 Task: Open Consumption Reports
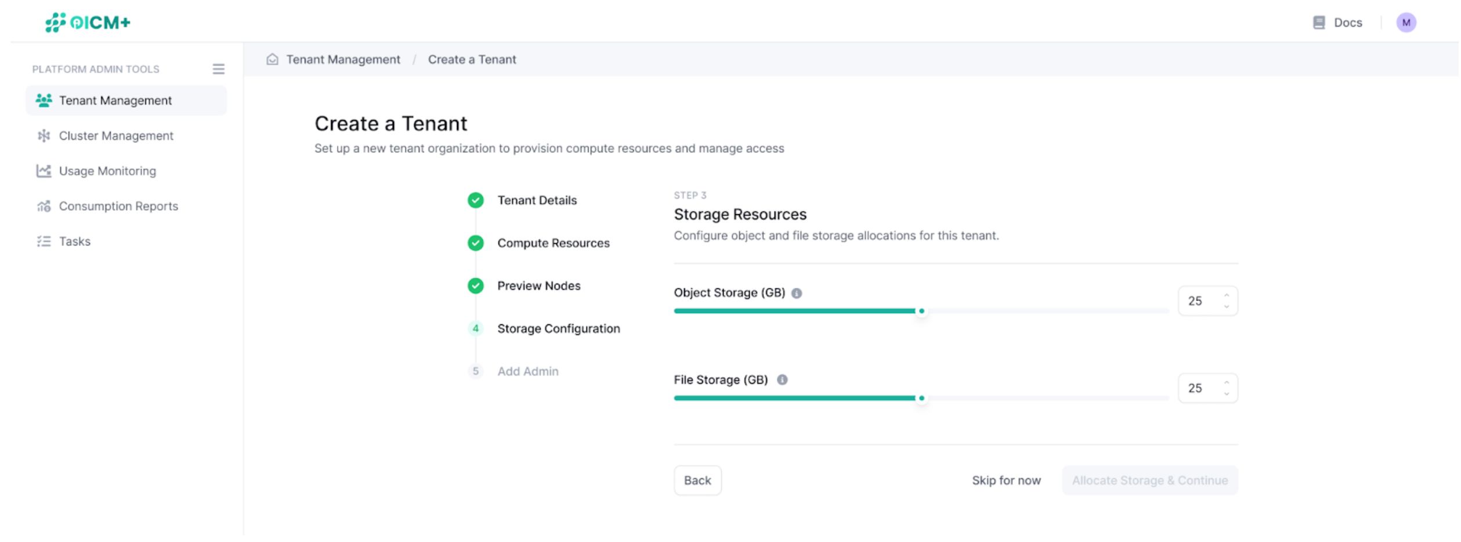[118, 206]
